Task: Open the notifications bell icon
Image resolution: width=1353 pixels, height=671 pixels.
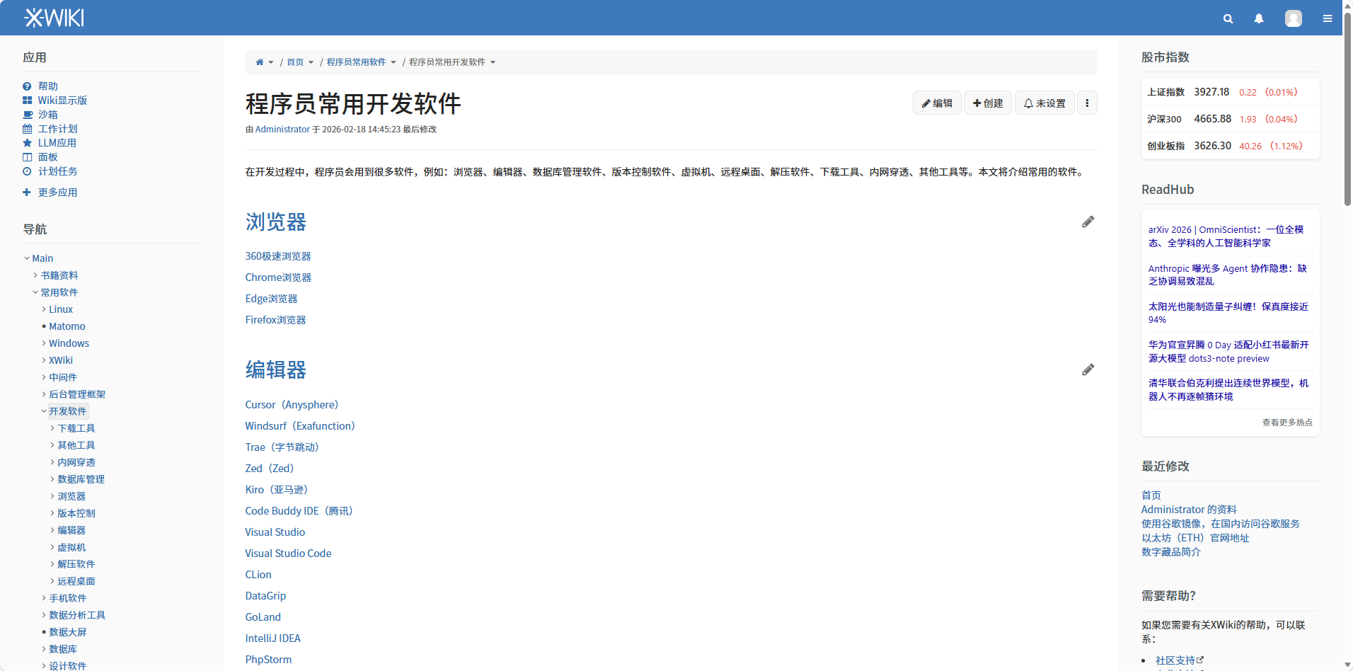Action: [x=1259, y=18]
